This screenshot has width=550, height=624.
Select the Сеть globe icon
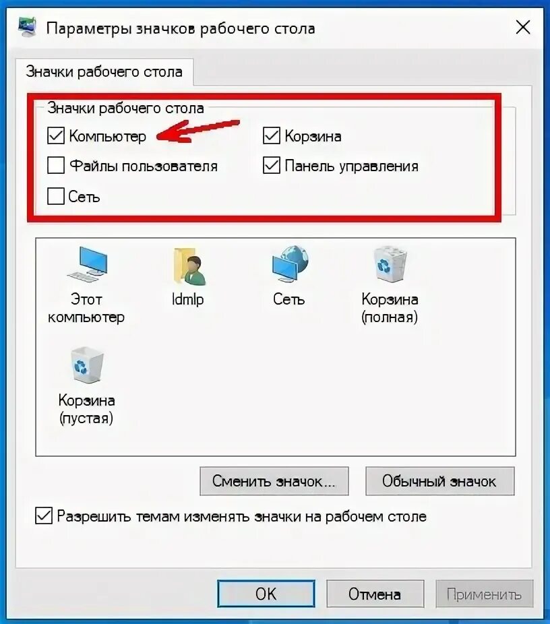(290, 263)
